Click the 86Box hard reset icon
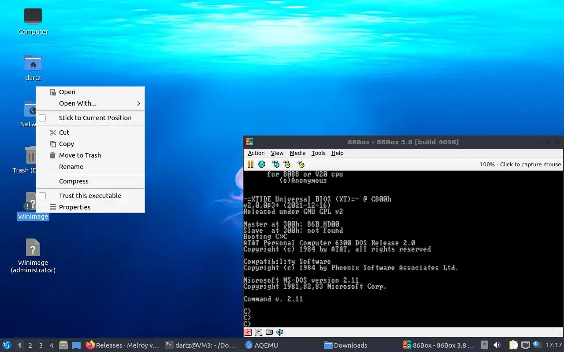Viewport: 564px width, 352px height. click(x=262, y=164)
